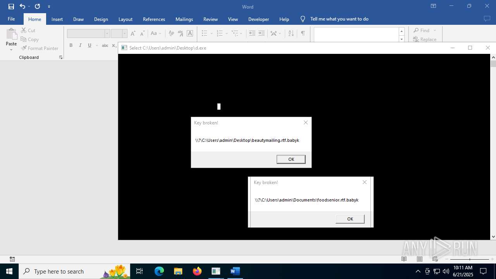
Task: Click the Save icon in Word's quick access toolbar
Action: click(x=11, y=6)
